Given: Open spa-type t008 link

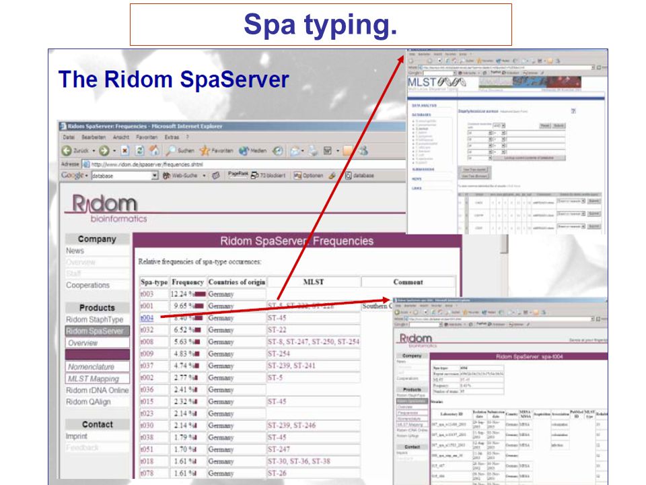Looking at the screenshot, I should pyautogui.click(x=147, y=342).
